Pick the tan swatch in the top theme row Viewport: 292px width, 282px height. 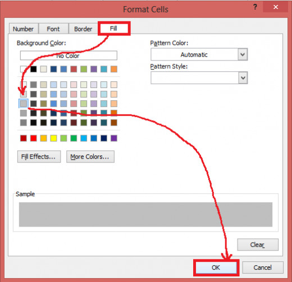pos(44,69)
